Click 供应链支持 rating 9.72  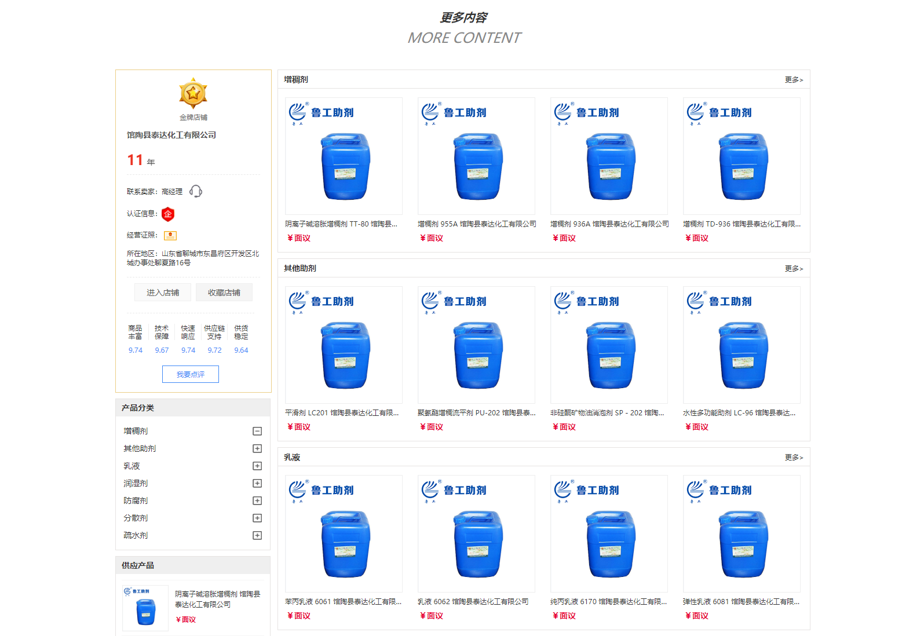(x=214, y=350)
